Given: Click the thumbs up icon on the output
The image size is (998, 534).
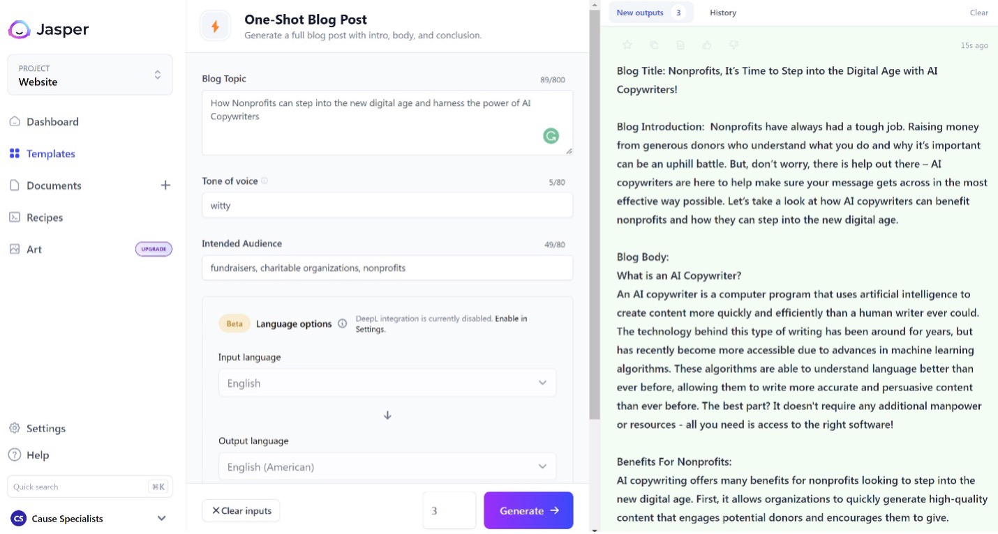Looking at the screenshot, I should coord(707,45).
